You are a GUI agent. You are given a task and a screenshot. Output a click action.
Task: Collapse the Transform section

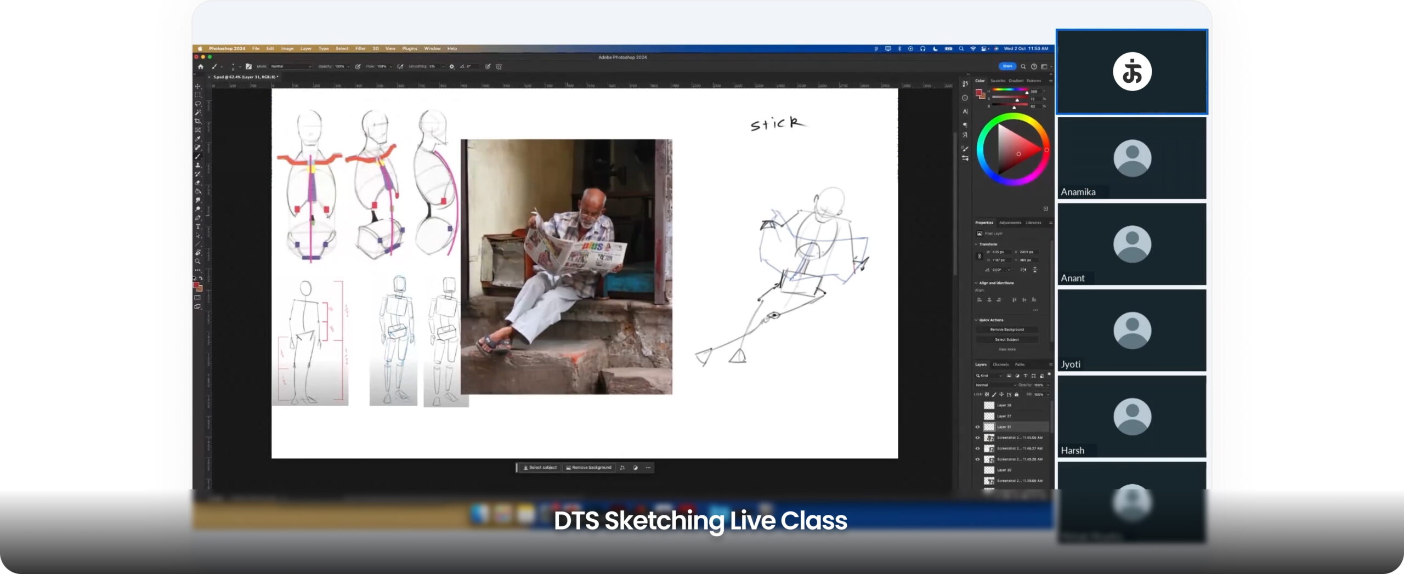coord(976,244)
